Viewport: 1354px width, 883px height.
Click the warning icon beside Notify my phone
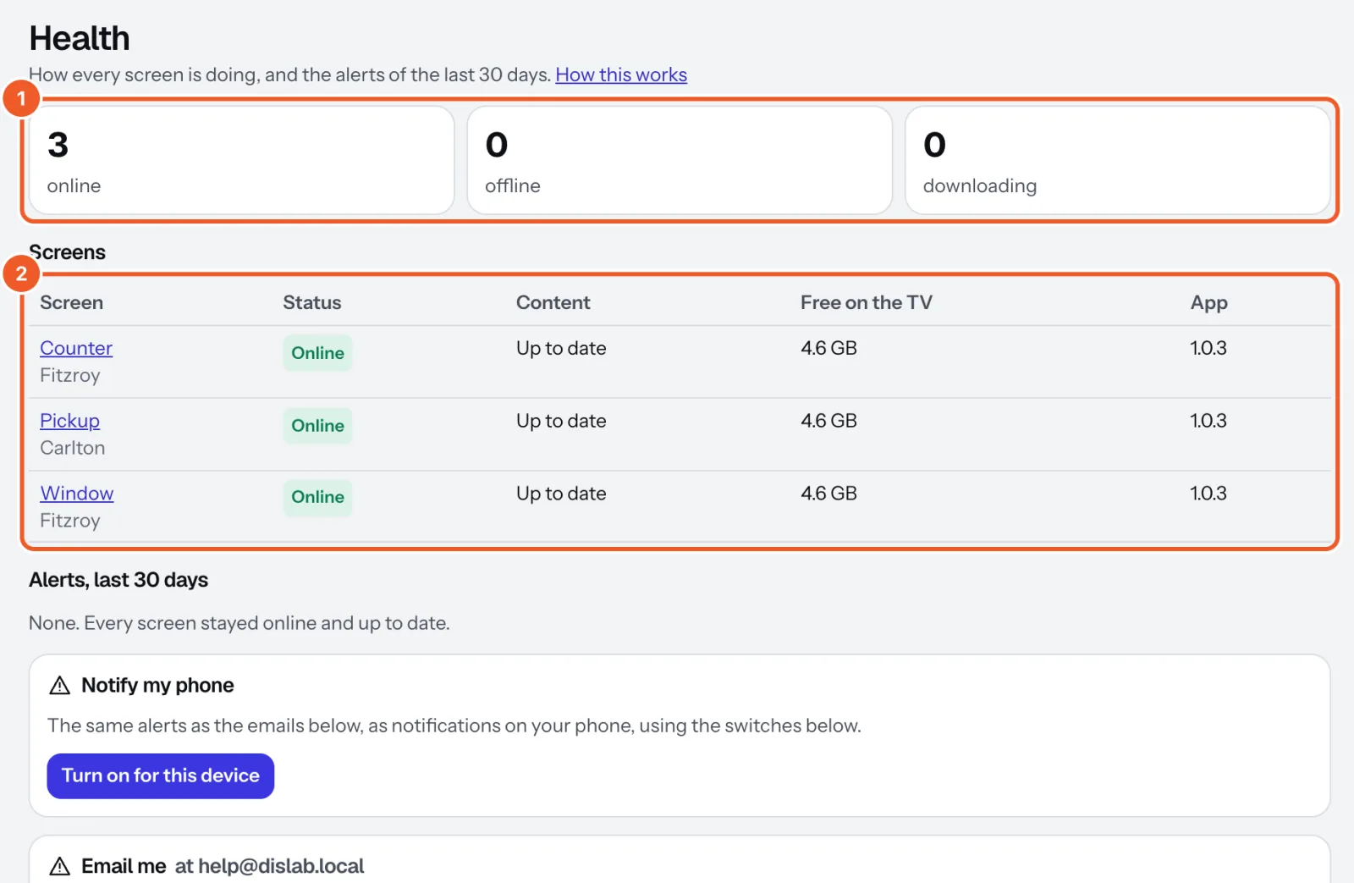tap(60, 686)
